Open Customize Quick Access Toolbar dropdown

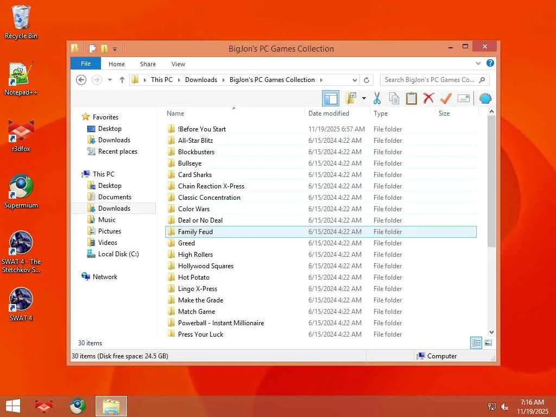[115, 48]
